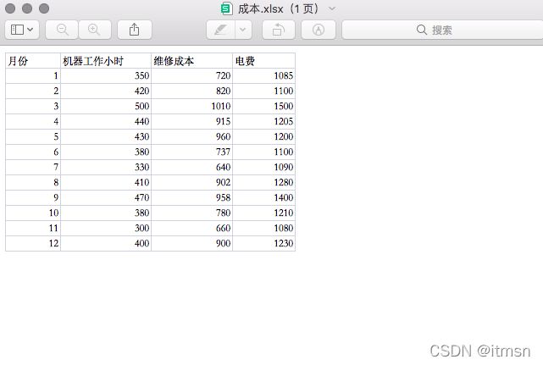Click the cell with value 1400
543x365 pixels.
[264, 197]
